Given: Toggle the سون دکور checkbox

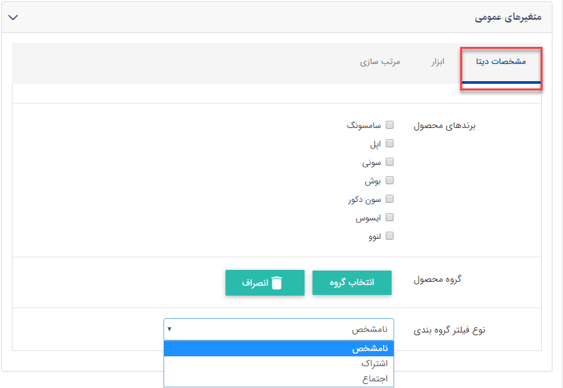Looking at the screenshot, I should (x=390, y=198).
